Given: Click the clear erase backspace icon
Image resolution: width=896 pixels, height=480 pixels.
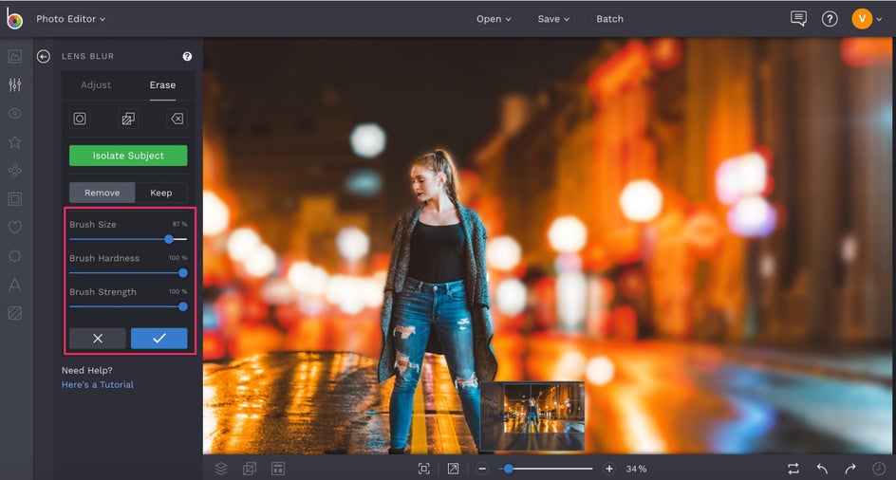Looking at the screenshot, I should (x=177, y=119).
